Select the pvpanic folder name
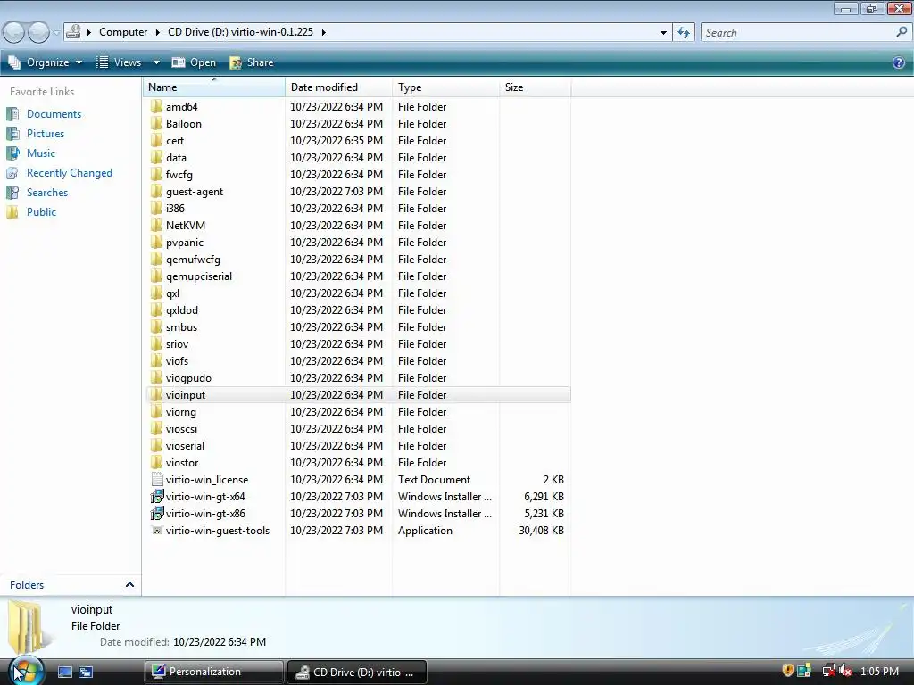 [x=184, y=243]
